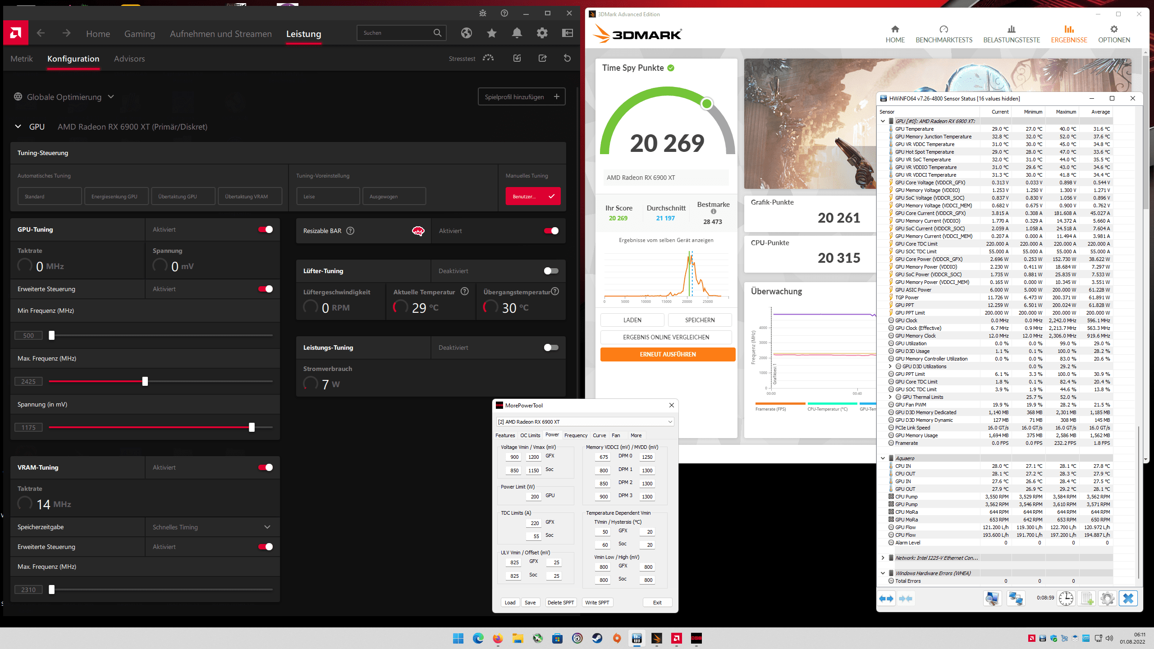Screen dimensions: 1154x649
Task: Click the Write SPPT button
Action: point(597,603)
